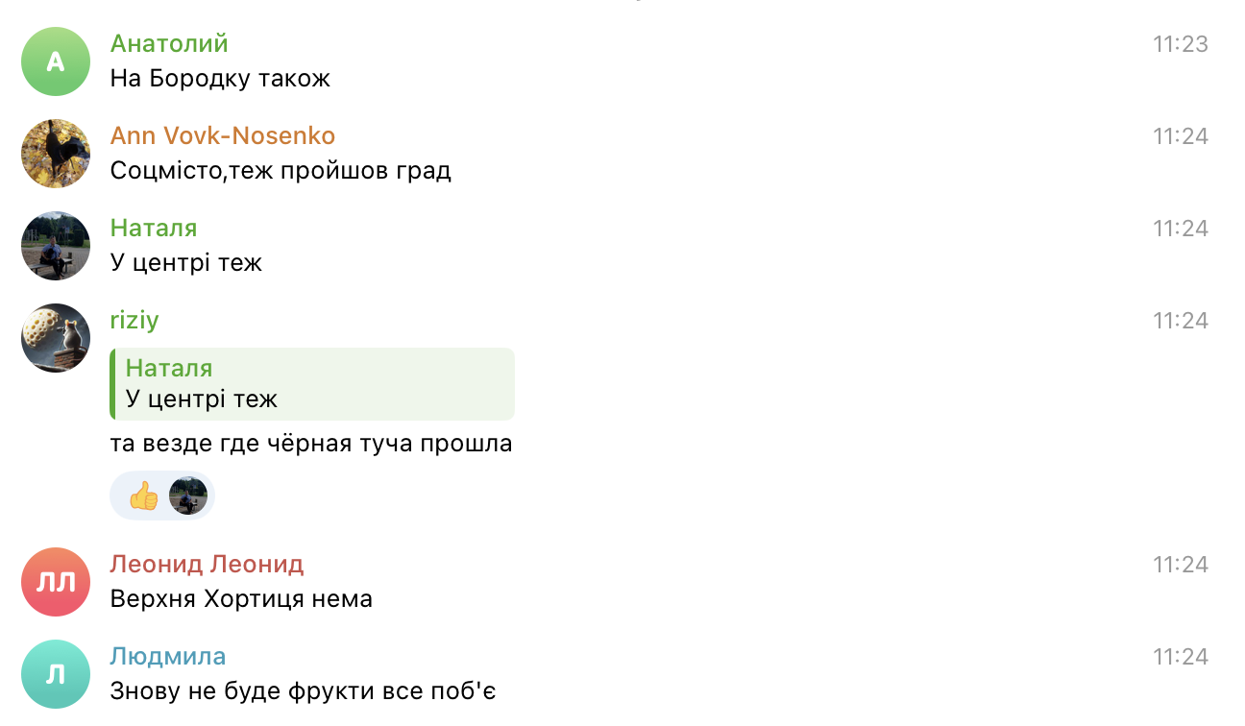Click Наталя's avatar picture
Viewport: 1245px width, 726px height.
(56, 246)
